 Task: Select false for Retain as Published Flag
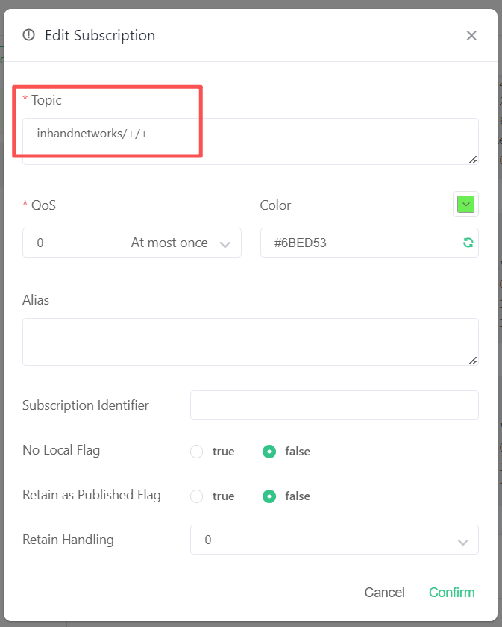[270, 496]
